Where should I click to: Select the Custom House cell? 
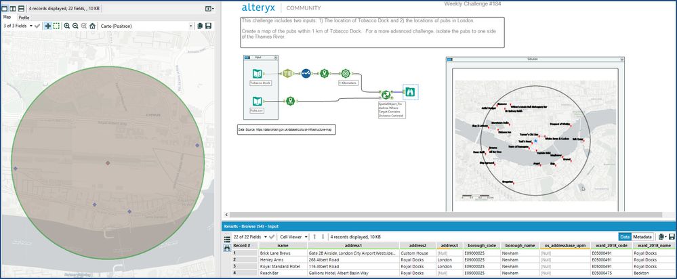pyautogui.click(x=417, y=253)
